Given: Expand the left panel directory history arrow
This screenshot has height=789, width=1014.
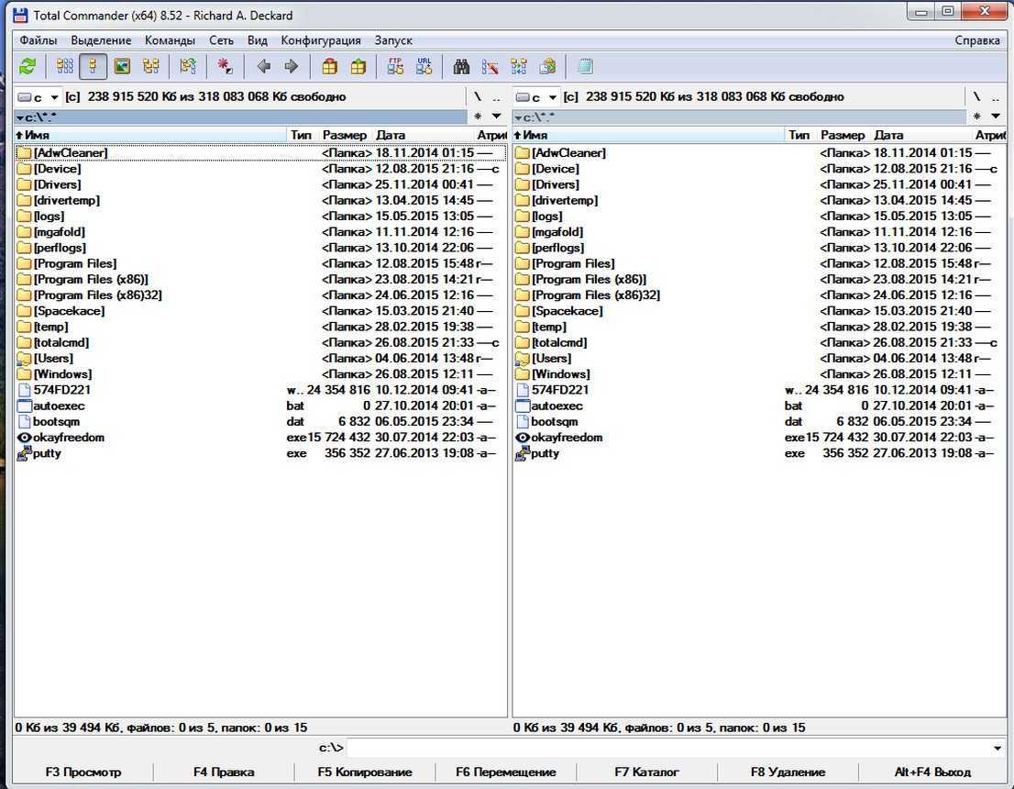Looking at the screenshot, I should coord(496,117).
